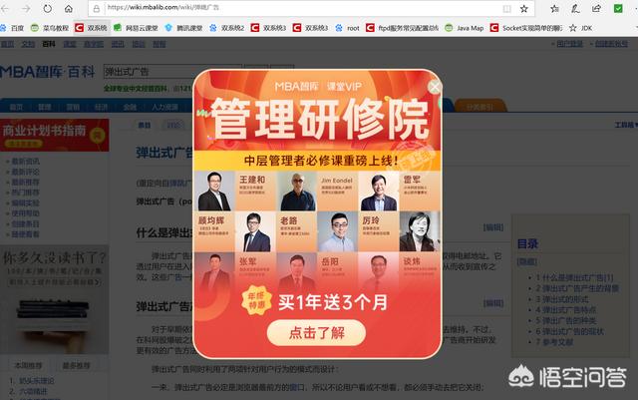The image size is (638, 400).
Task: Select the 百科 top navigation tab
Action: [x=49, y=44]
